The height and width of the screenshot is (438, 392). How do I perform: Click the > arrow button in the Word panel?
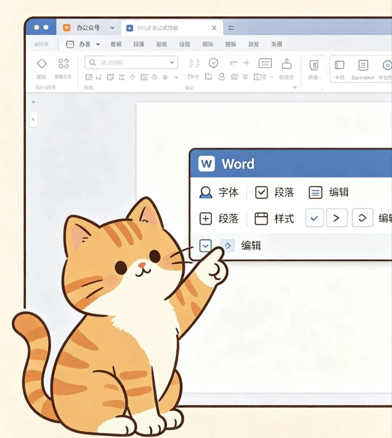tap(337, 218)
